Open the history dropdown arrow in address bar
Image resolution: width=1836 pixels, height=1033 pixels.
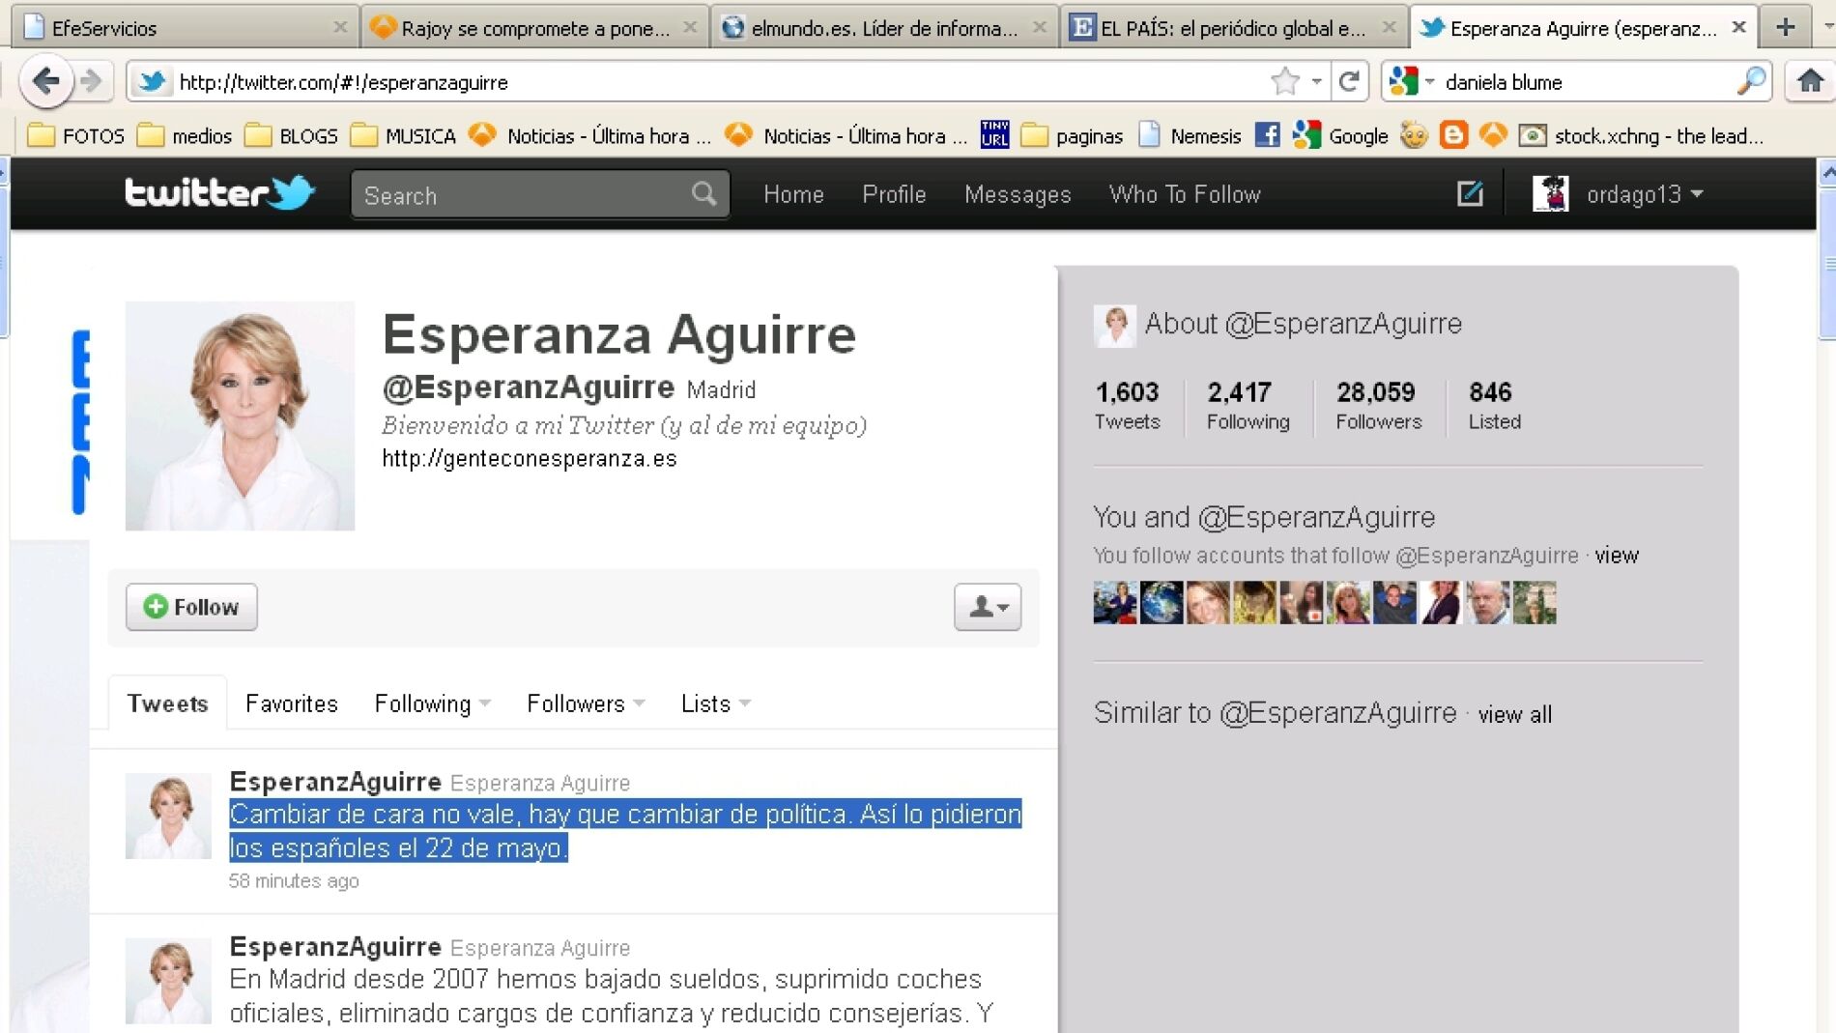(x=1316, y=82)
